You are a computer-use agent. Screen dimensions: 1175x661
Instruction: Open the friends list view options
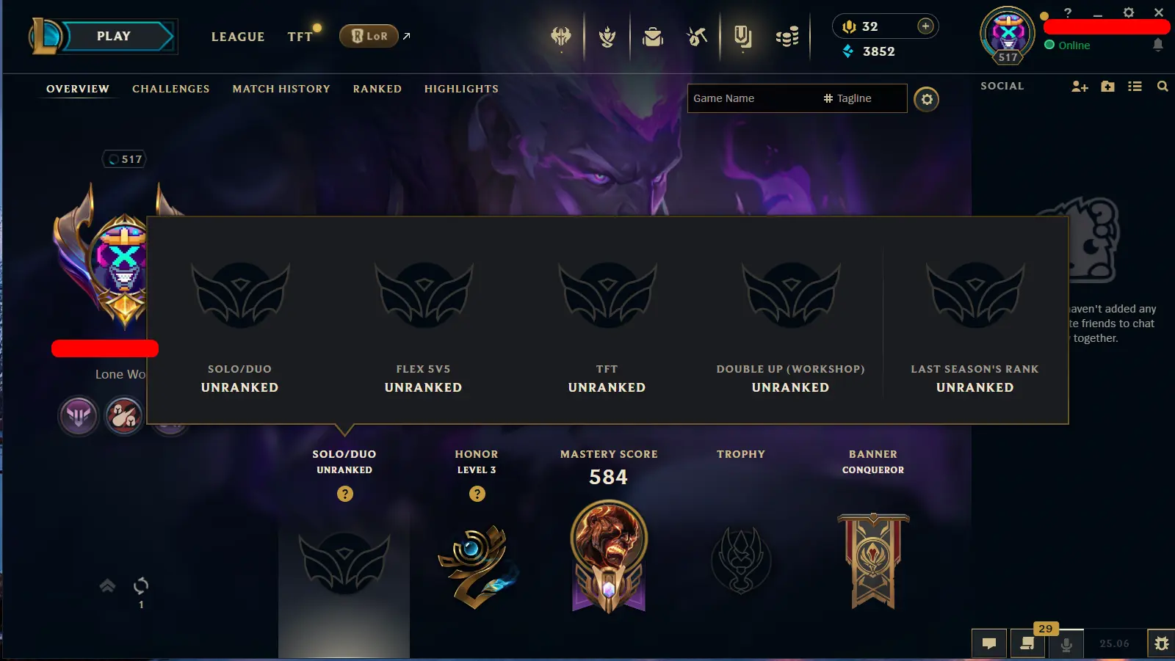(x=1135, y=87)
